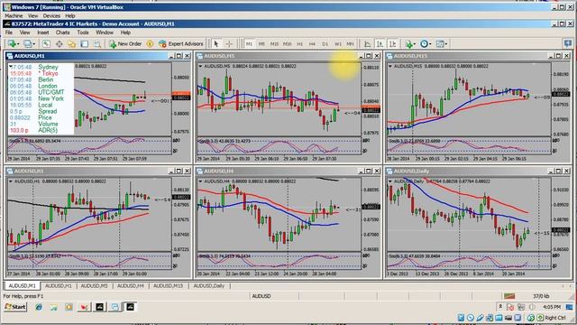577x325 pixels.
Task: Switch to the AUDUSD,Daily bottom tab
Action: [208, 285]
